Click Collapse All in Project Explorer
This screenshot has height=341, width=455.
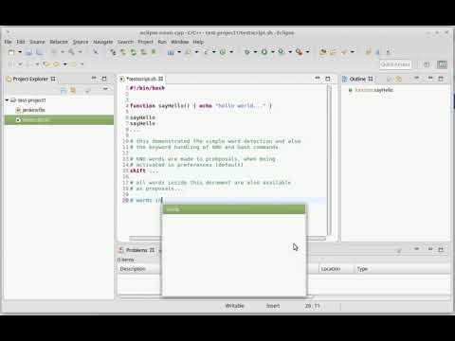(x=64, y=91)
